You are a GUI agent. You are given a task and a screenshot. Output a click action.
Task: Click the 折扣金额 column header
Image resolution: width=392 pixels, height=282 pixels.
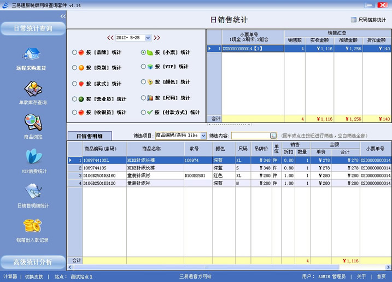click(377, 40)
